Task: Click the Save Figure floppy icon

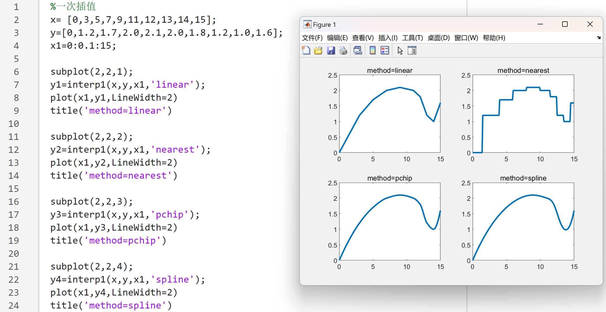Action: click(x=331, y=51)
